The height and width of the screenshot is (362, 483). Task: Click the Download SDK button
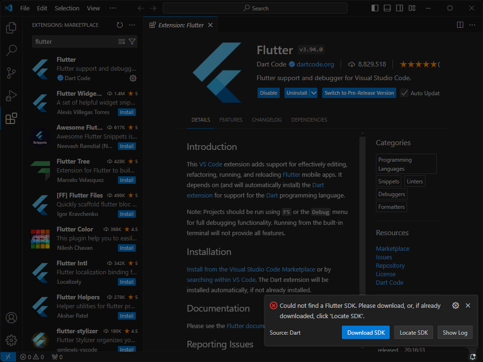click(366, 332)
